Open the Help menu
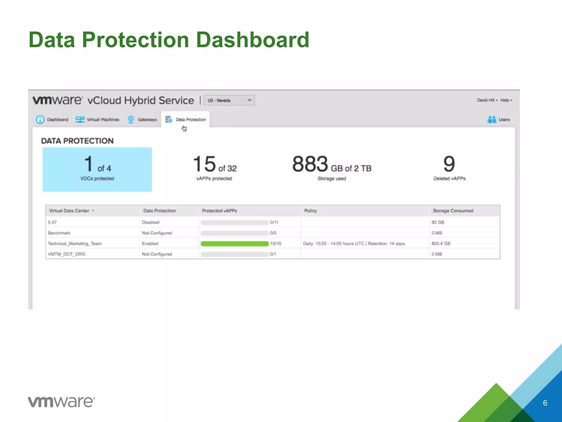 coord(506,100)
